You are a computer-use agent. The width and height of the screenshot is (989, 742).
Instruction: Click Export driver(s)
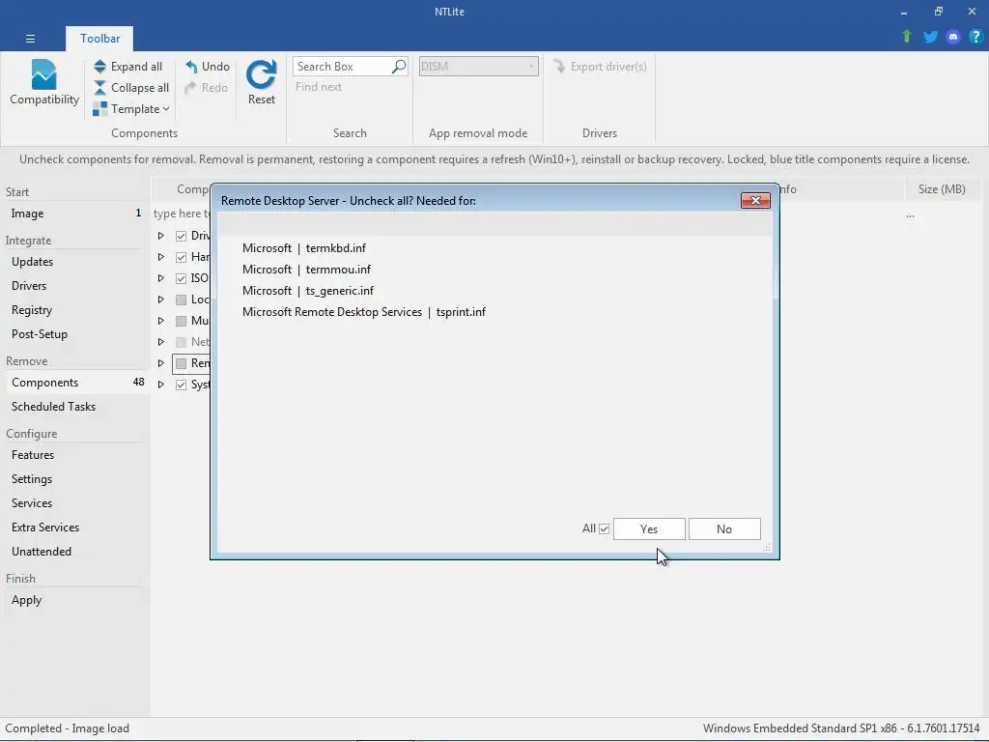click(600, 67)
